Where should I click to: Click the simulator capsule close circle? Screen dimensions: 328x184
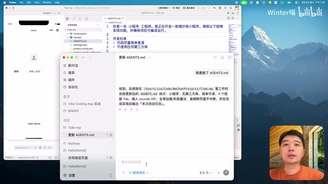point(57,30)
